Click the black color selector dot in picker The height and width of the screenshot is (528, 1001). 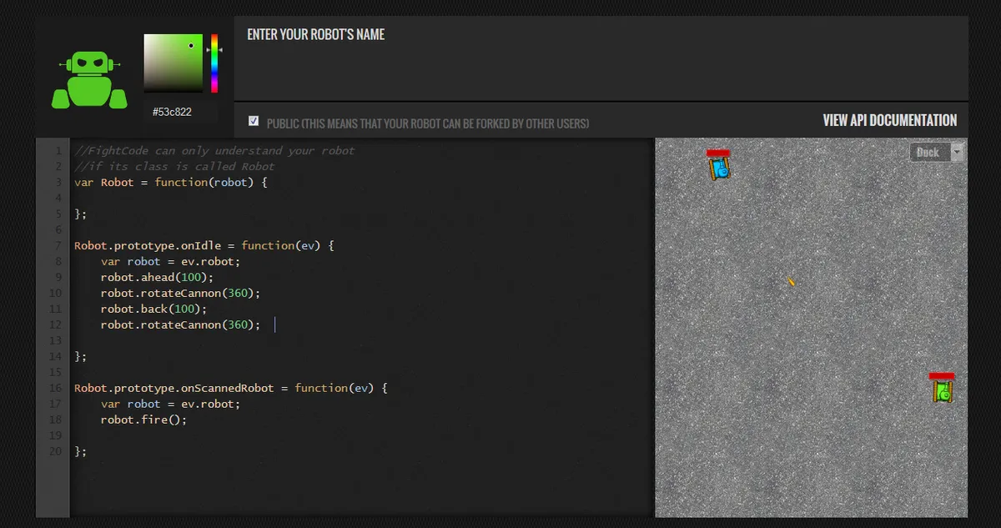tap(191, 46)
